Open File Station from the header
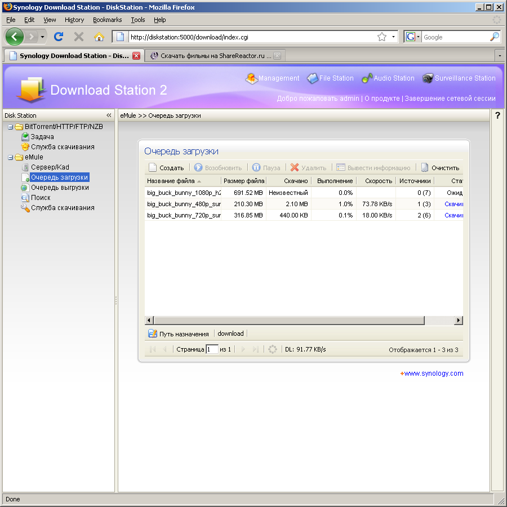The image size is (507, 507). [x=330, y=78]
